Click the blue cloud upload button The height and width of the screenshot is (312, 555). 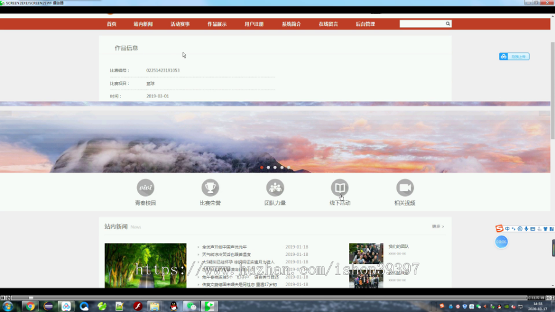click(x=514, y=56)
